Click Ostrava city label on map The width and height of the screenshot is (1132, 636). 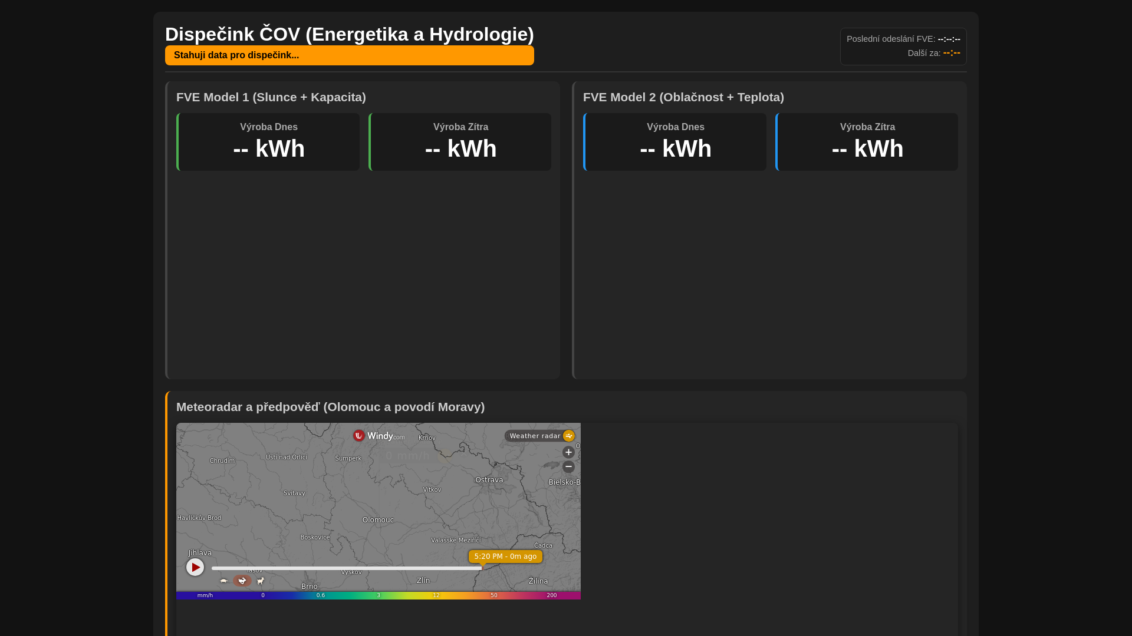click(489, 480)
